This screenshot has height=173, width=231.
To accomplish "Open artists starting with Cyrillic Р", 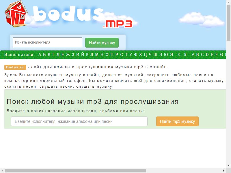I will 117,54.
